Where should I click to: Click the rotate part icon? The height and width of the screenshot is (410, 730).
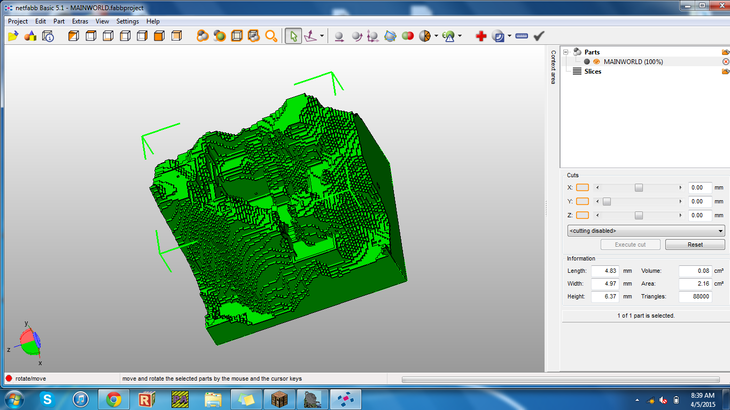(356, 36)
